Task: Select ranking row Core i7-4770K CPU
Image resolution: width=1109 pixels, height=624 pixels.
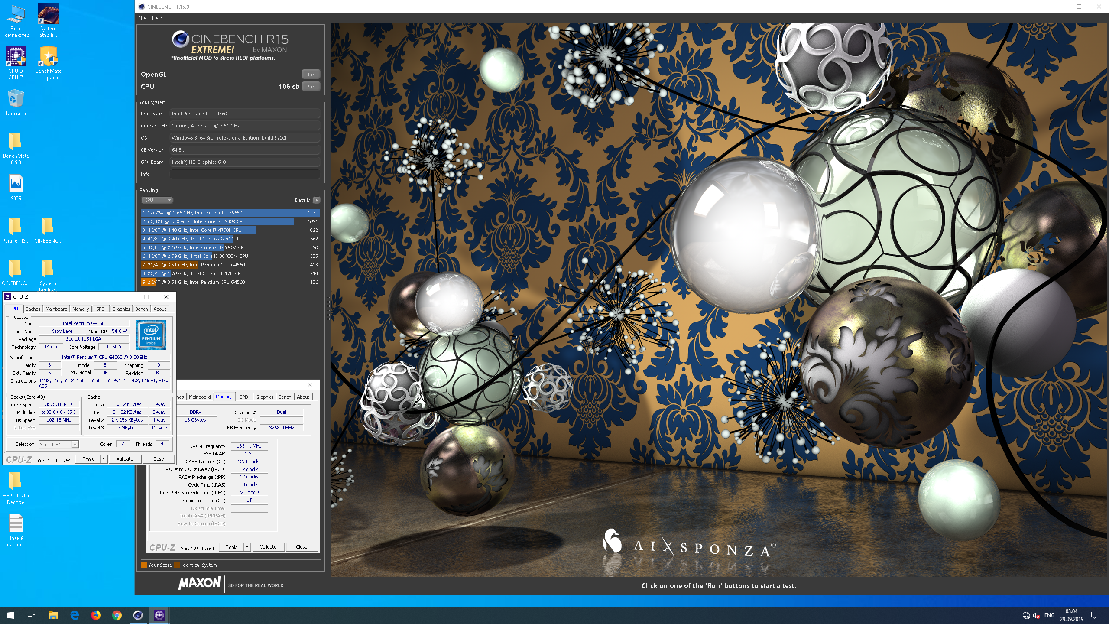Action: [230, 230]
